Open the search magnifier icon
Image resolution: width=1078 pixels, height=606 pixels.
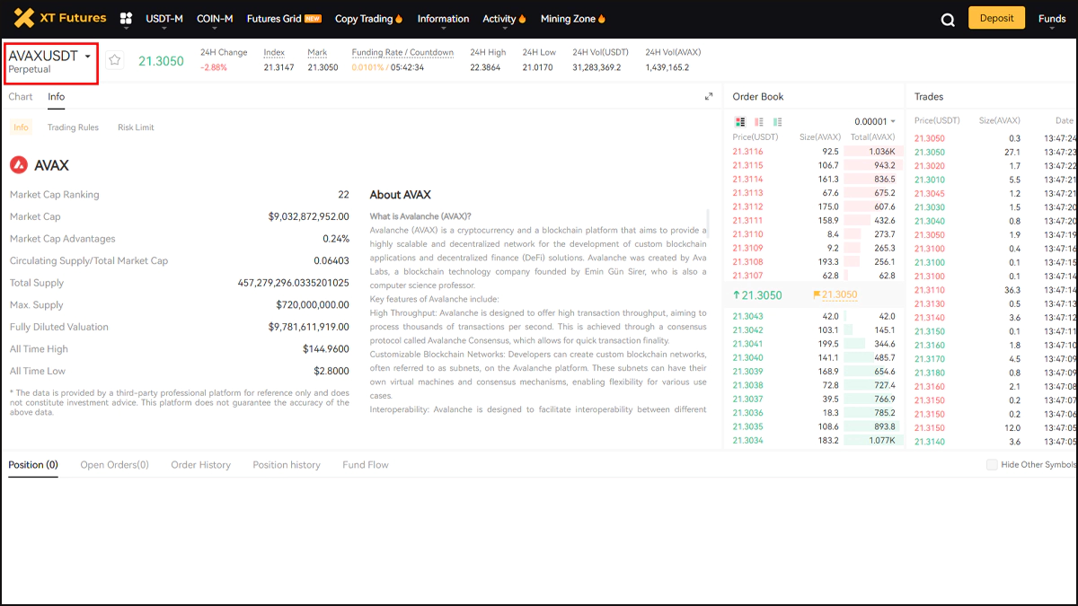point(948,20)
